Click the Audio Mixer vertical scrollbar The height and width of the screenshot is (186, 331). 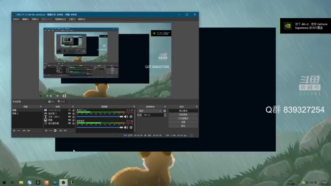135,121
